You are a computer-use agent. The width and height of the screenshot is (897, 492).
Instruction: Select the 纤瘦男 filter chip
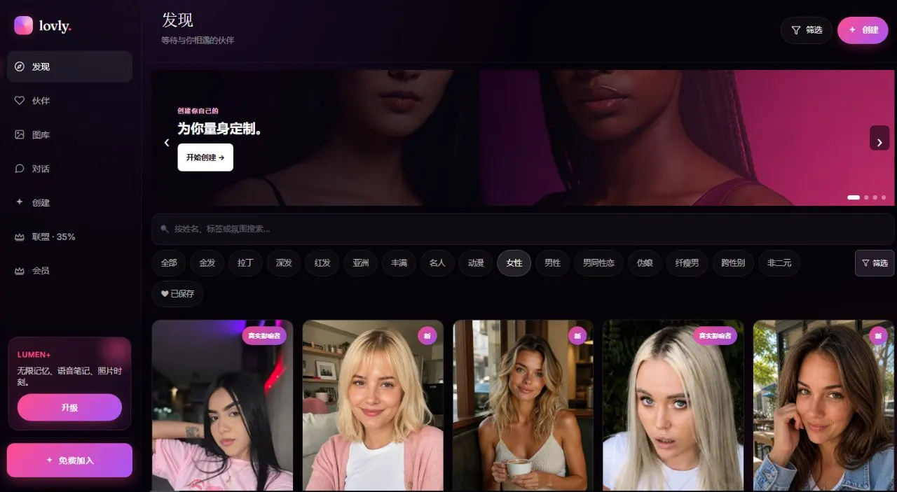pos(687,263)
